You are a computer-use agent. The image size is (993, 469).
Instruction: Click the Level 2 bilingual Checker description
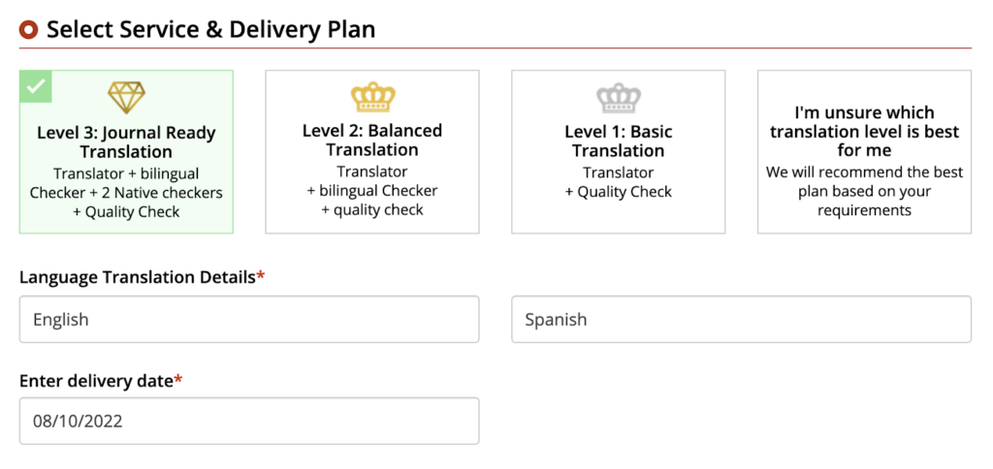(x=372, y=191)
